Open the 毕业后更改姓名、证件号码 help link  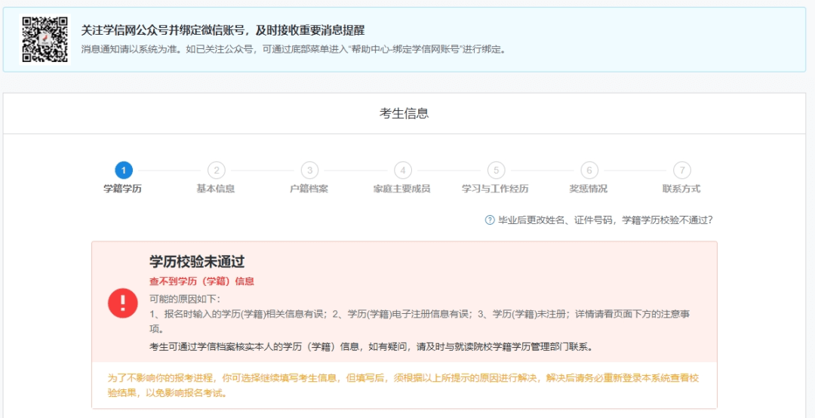[605, 220]
